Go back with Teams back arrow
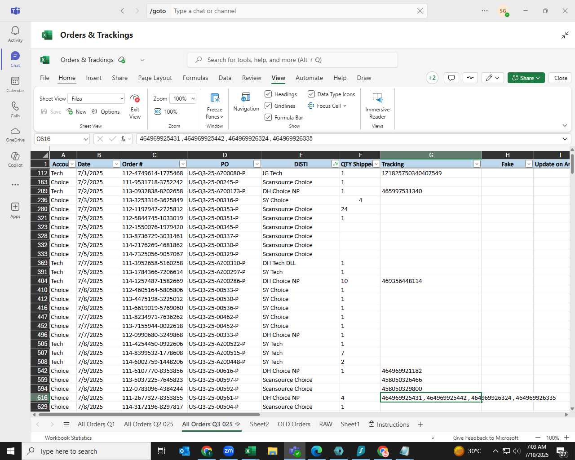Viewport: 575px width, 460px height. [x=122, y=11]
